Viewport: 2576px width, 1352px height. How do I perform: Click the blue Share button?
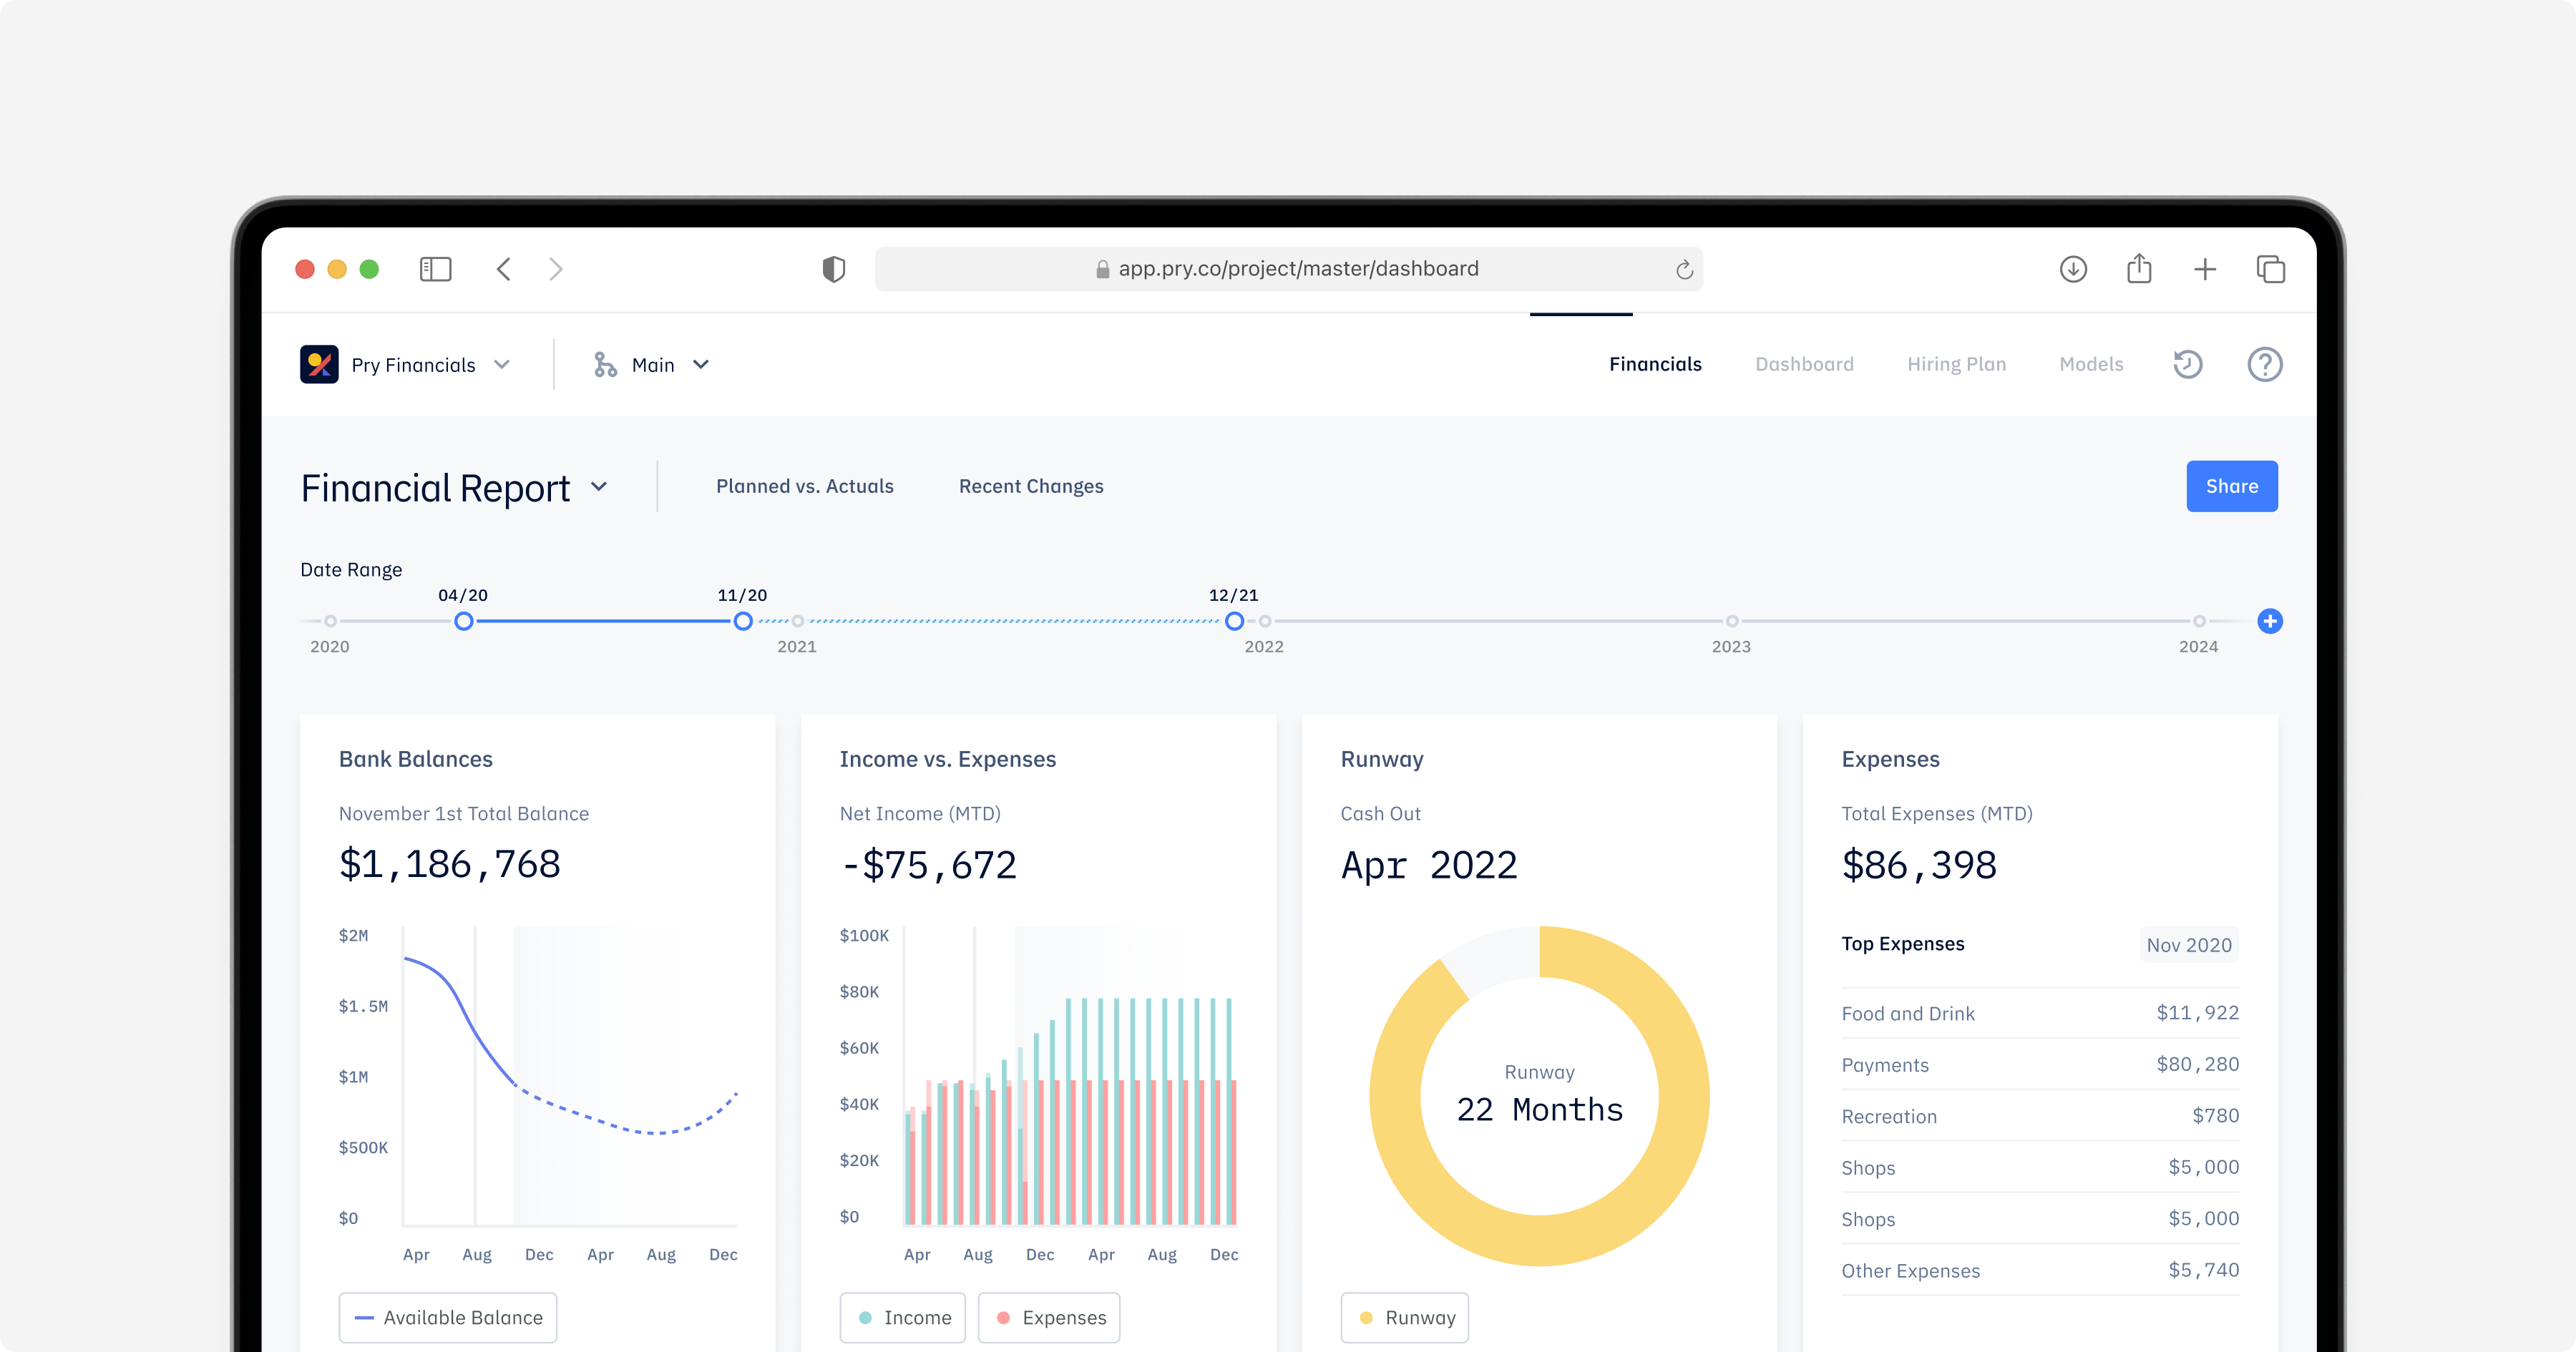[x=2231, y=486]
